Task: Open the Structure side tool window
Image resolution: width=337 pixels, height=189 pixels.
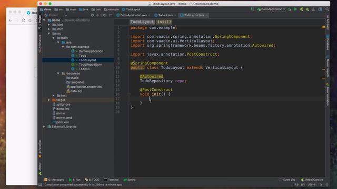Action: (40, 44)
